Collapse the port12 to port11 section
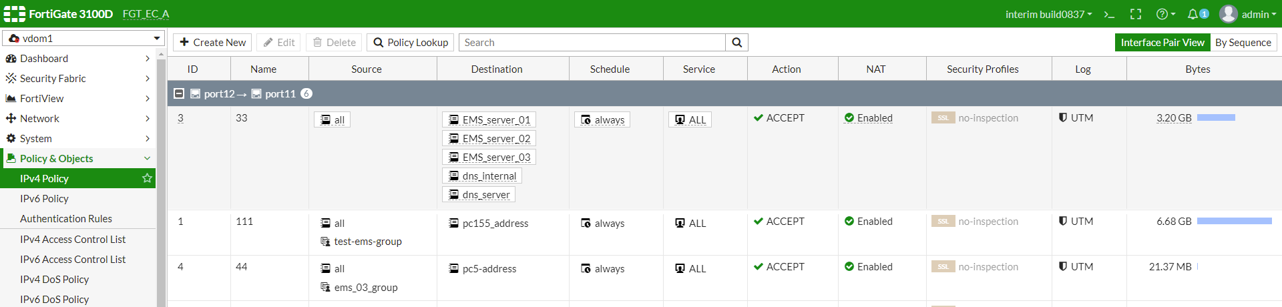 179,93
